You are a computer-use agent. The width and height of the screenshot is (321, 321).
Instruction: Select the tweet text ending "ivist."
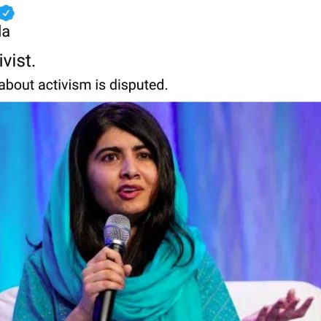click(18, 61)
